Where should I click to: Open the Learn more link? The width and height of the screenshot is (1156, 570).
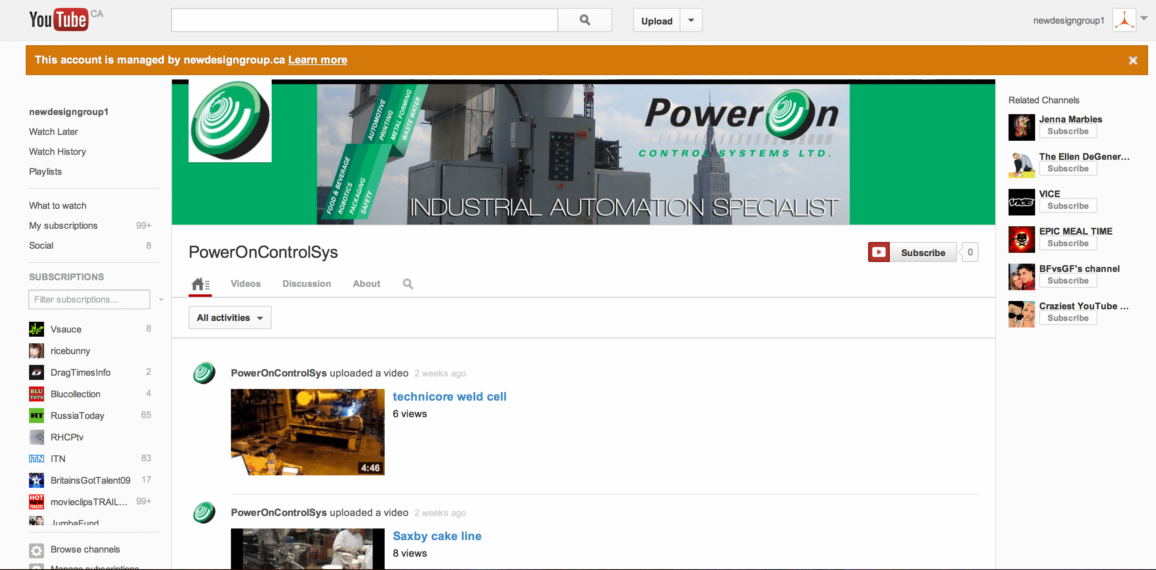[x=317, y=60]
